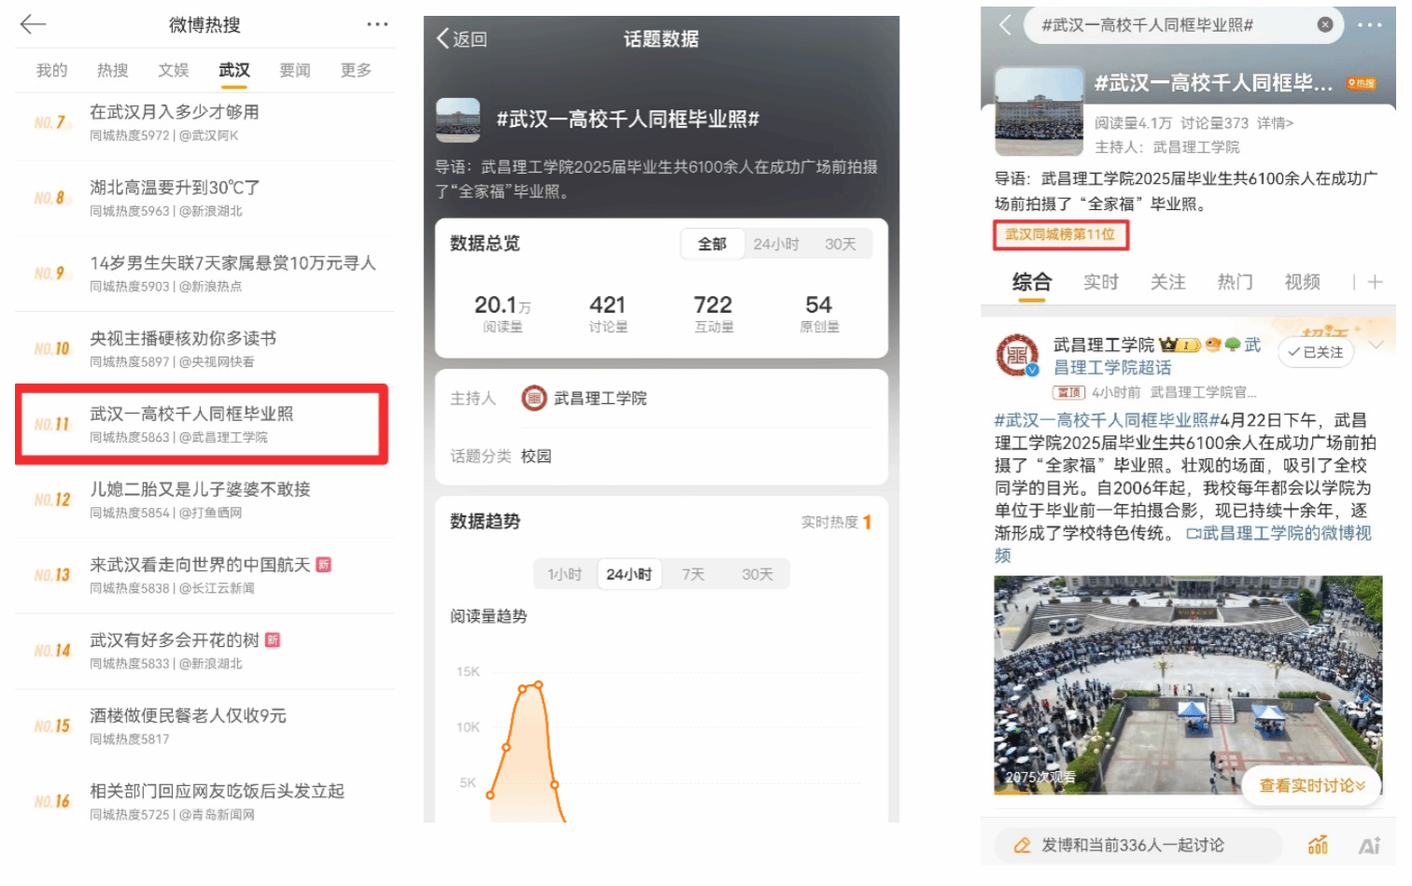Click 54 原创量 statistic
The width and height of the screenshot is (1412, 886).
point(819,314)
